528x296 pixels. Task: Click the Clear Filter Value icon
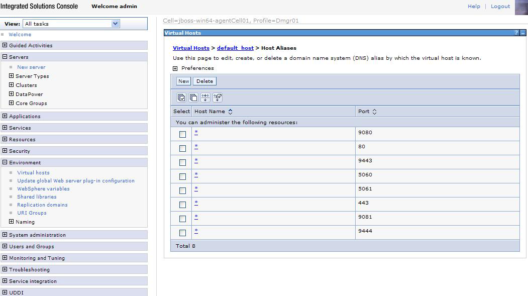218,97
